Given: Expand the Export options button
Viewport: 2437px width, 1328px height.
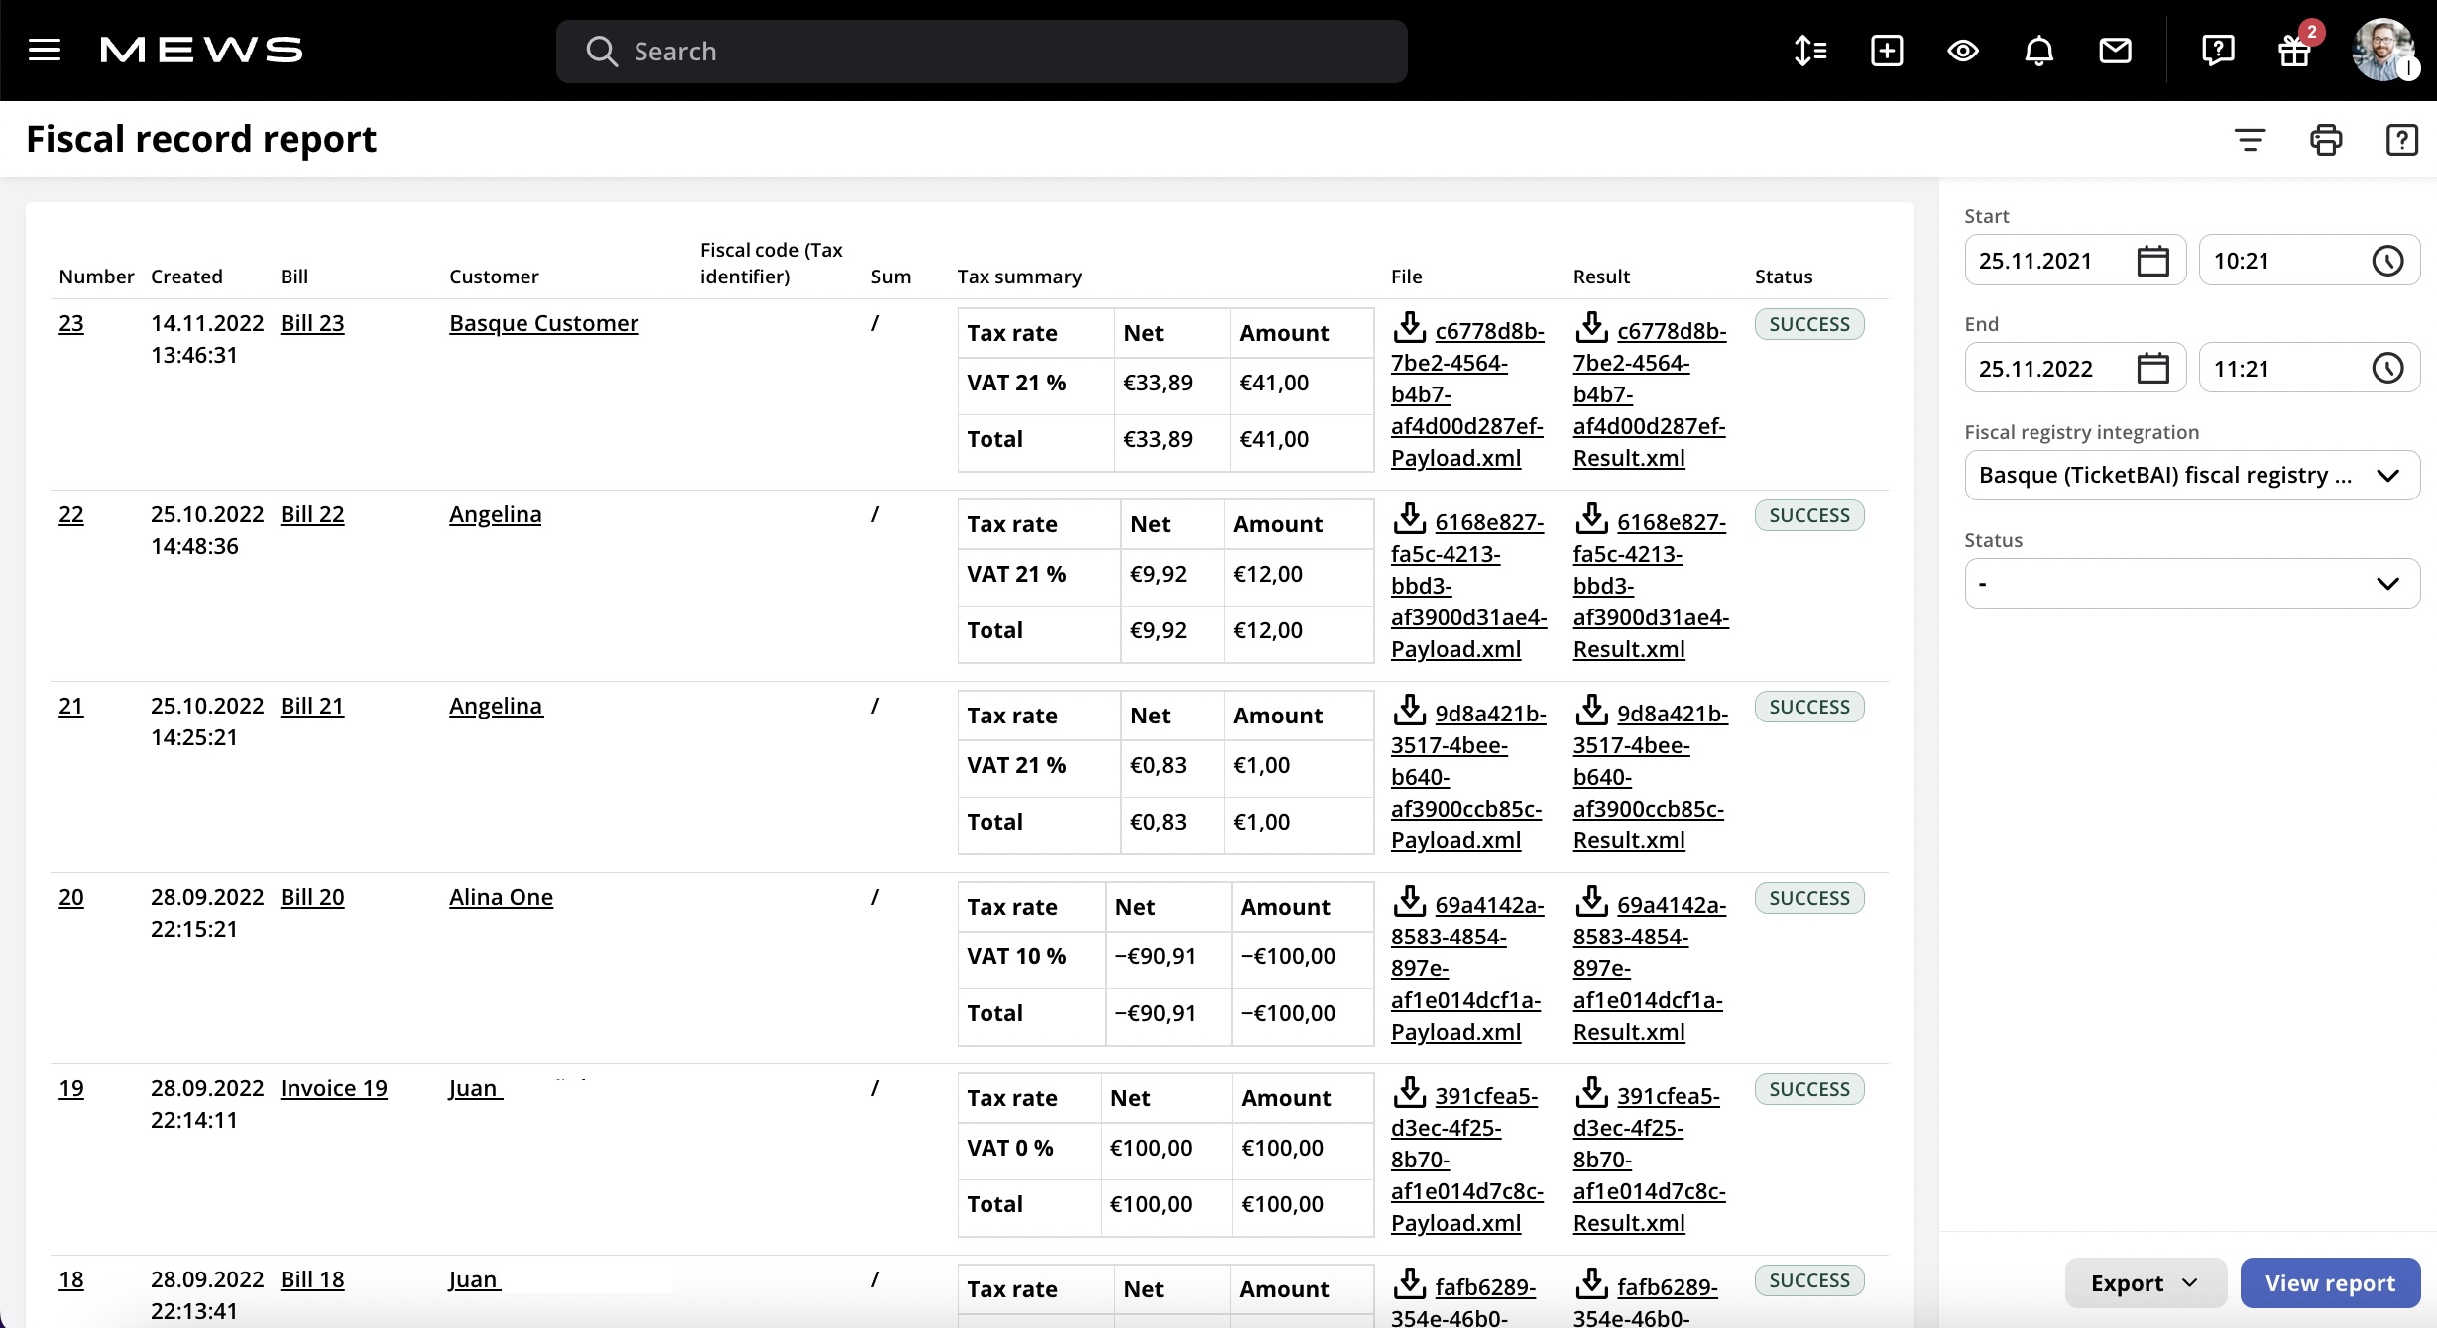Looking at the screenshot, I should pyautogui.click(x=2145, y=1283).
